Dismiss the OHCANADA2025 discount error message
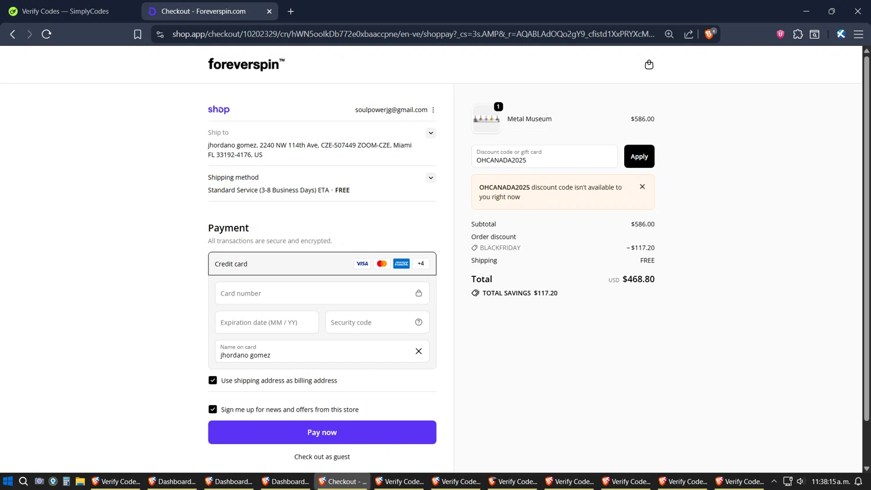Screen dimensions: 871x490 pos(642,186)
